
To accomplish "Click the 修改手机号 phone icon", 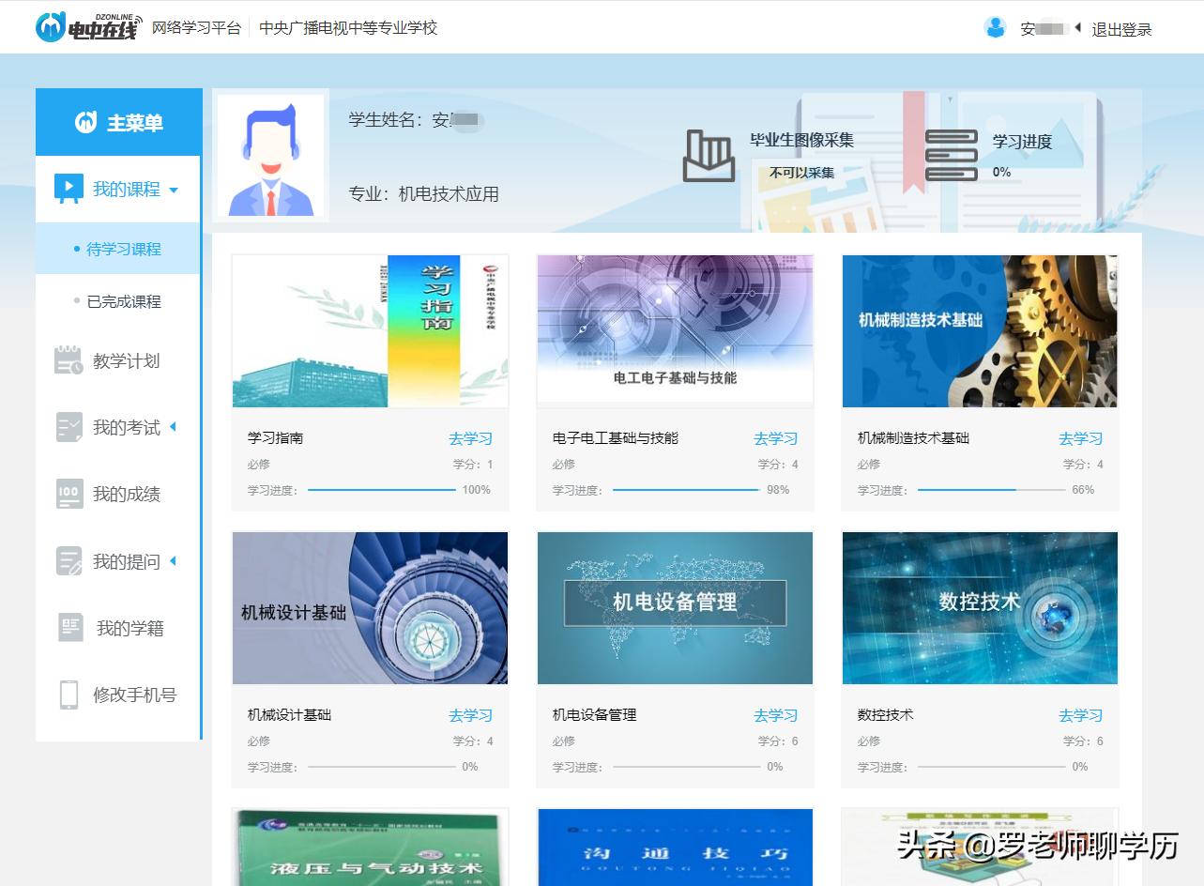I will (69, 695).
